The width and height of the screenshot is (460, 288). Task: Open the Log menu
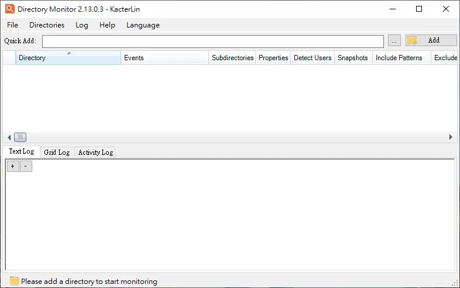[x=81, y=25]
